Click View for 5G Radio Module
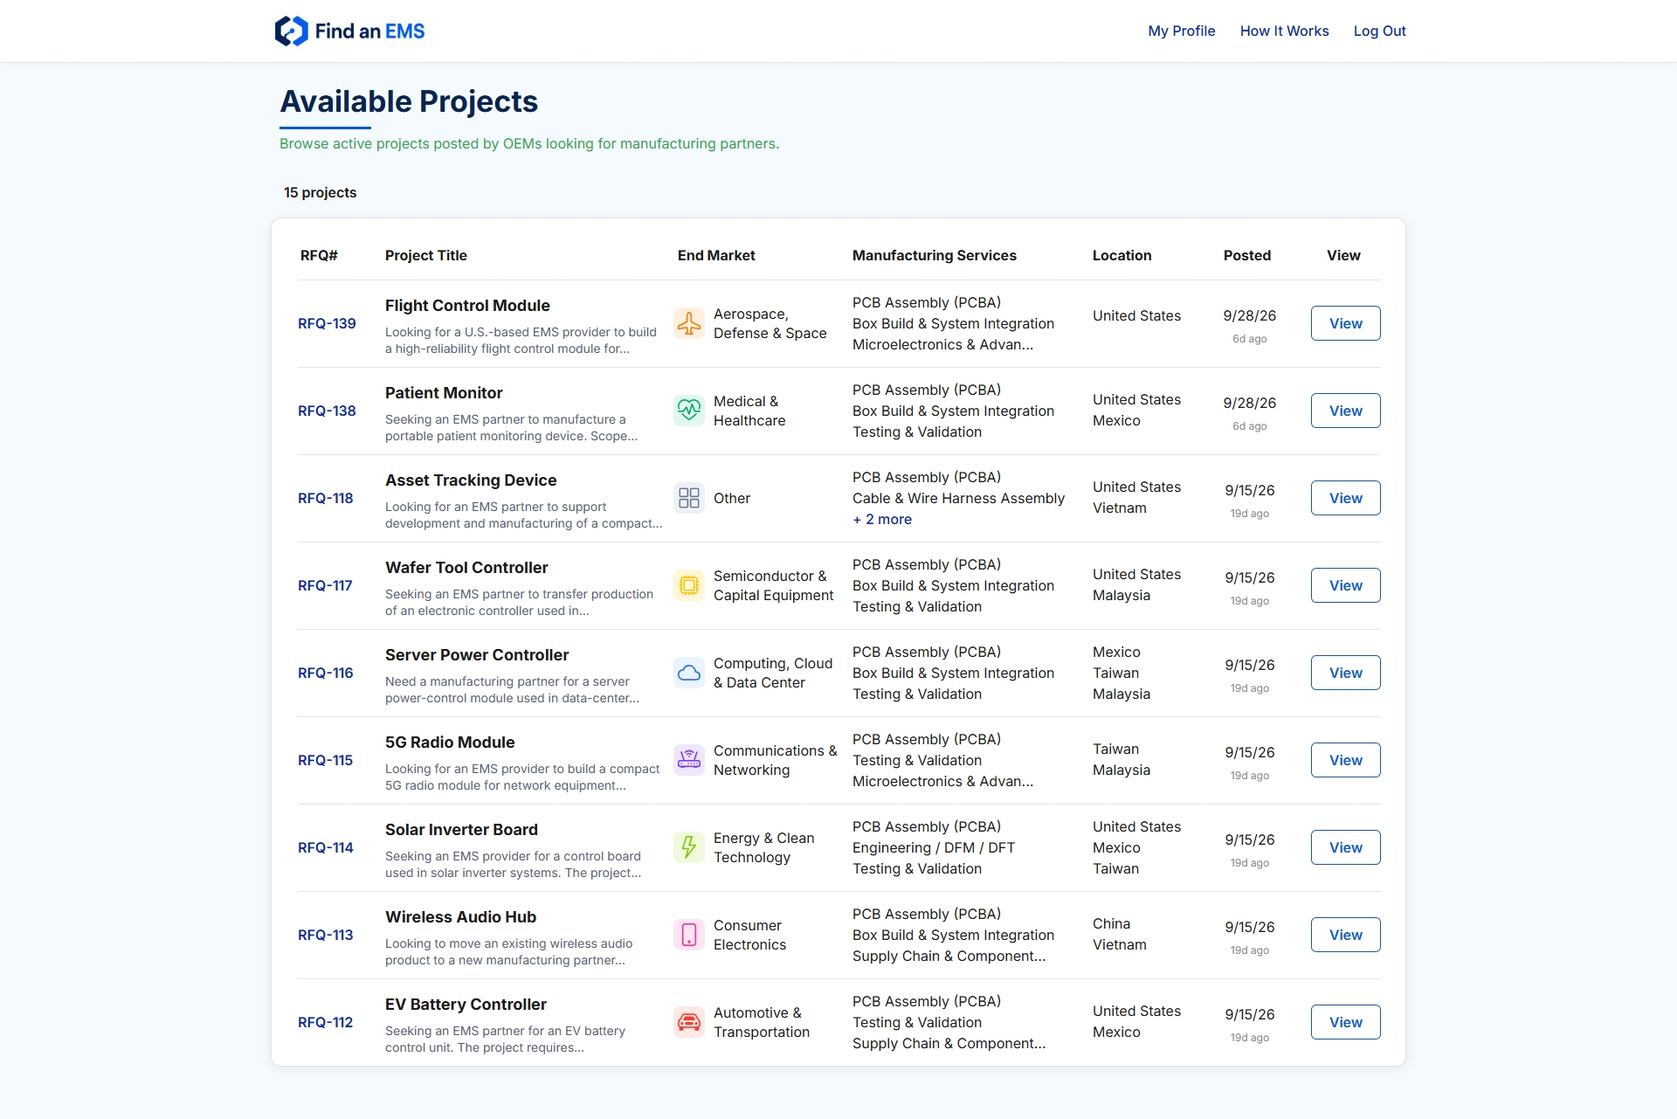 pos(1345,760)
